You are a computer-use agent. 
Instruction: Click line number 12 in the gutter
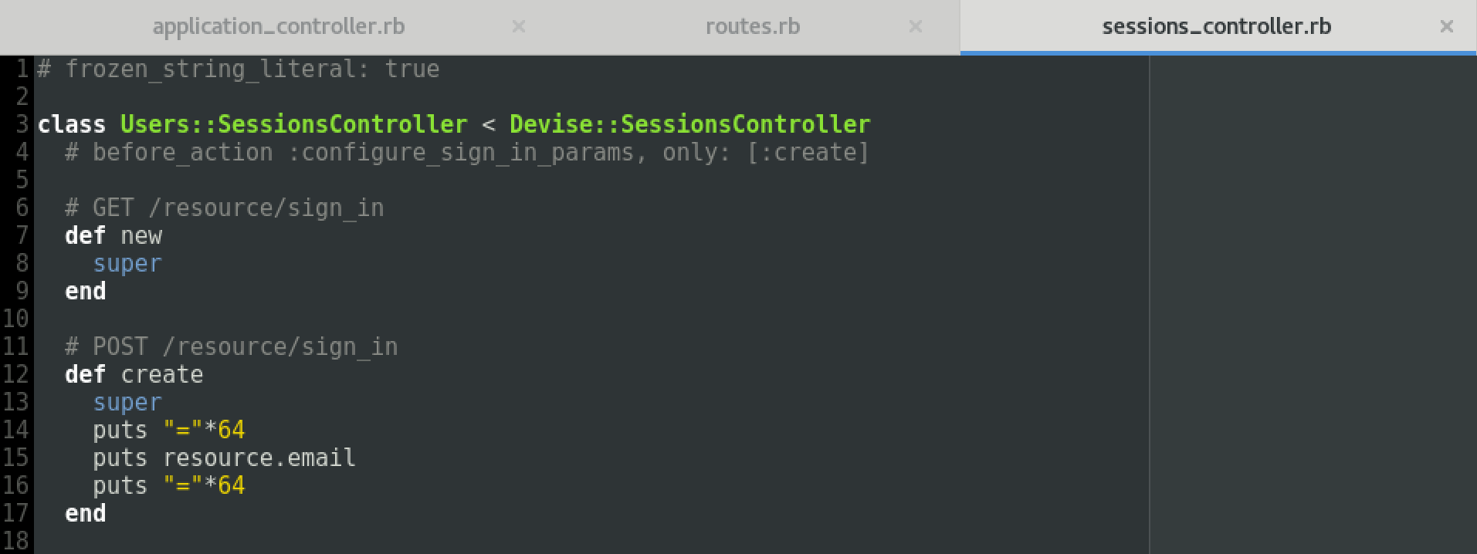pyautogui.click(x=16, y=374)
